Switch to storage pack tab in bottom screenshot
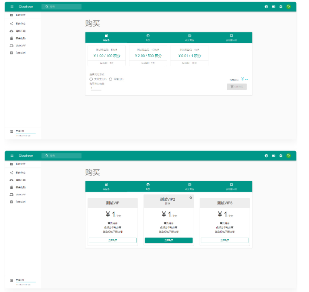 tap(106, 186)
